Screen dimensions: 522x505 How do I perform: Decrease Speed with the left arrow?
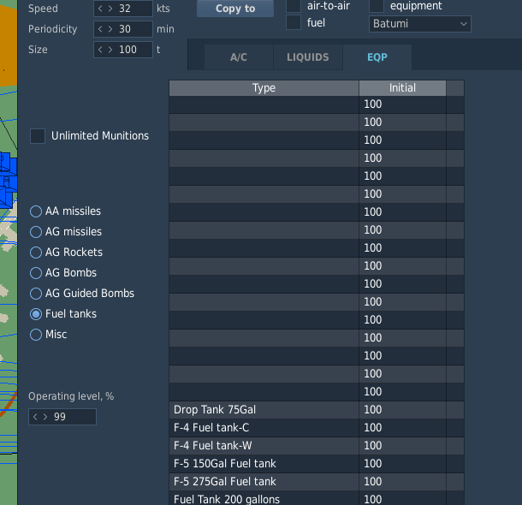(100, 9)
